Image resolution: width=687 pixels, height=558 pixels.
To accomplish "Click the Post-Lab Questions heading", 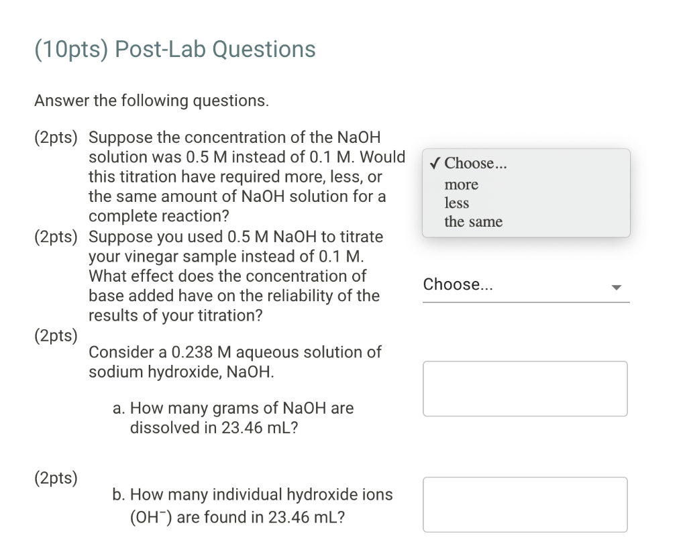I will point(174,50).
